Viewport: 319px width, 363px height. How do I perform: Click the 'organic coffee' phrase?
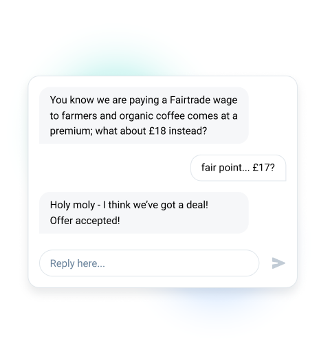152,115
